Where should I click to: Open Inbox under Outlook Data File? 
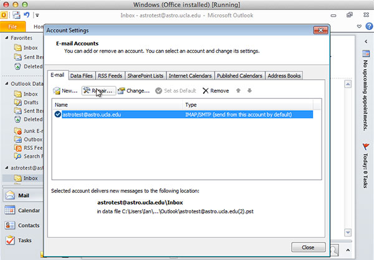(26, 94)
